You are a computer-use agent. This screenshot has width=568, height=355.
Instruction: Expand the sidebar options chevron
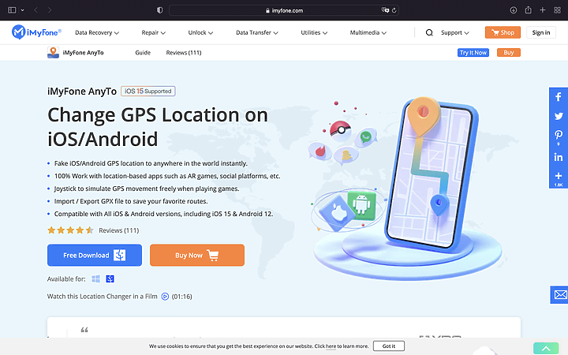pyautogui.click(x=22, y=10)
